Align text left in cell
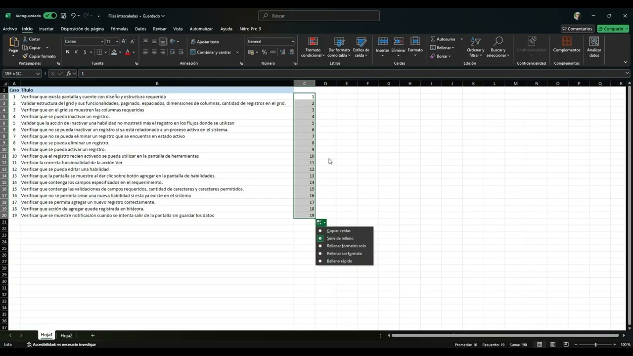 click(x=145, y=52)
